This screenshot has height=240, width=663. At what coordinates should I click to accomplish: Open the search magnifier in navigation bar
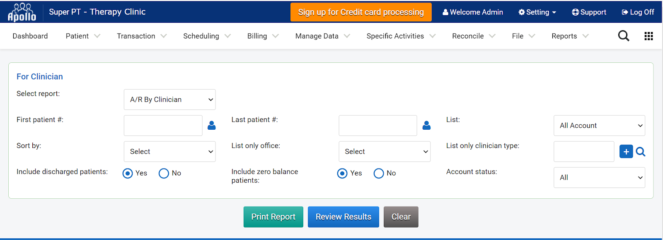pos(624,36)
